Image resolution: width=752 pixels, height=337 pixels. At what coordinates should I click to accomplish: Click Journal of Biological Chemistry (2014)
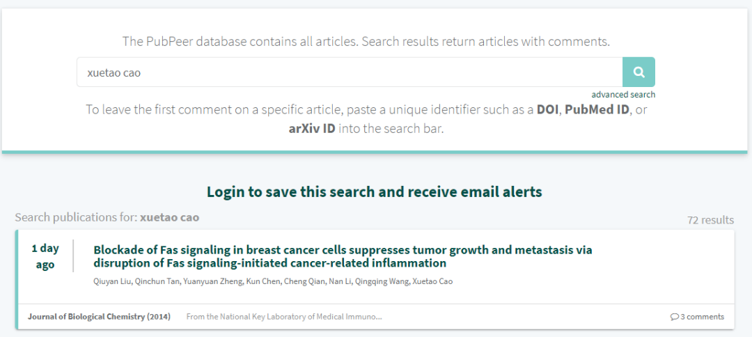coord(99,317)
